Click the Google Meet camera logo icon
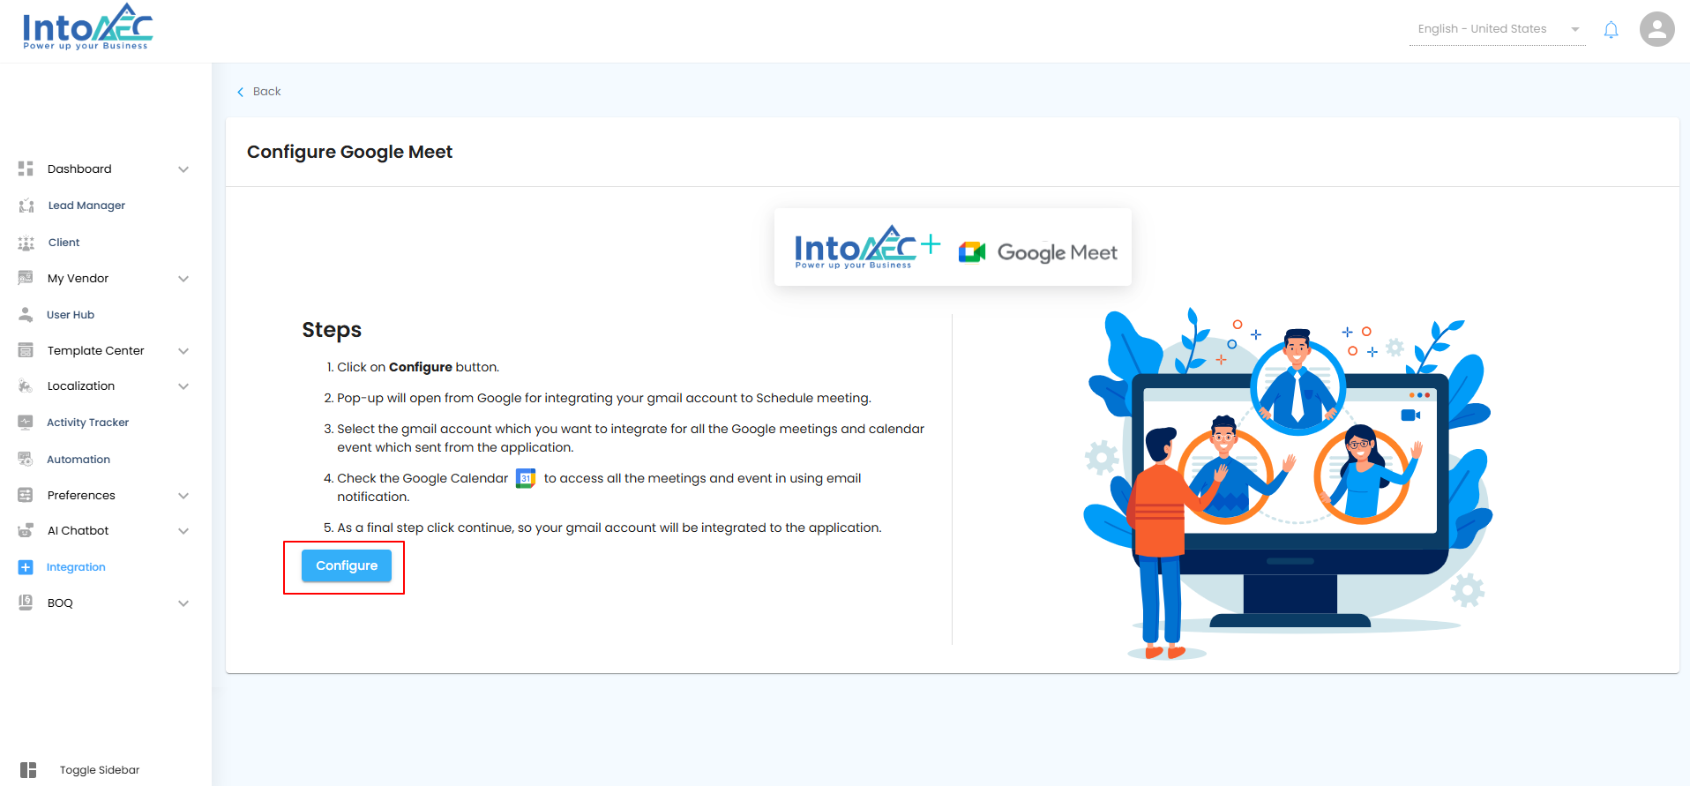 tap(972, 252)
